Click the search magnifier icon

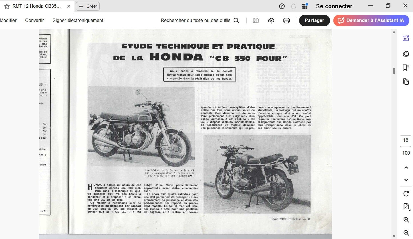click(236, 21)
